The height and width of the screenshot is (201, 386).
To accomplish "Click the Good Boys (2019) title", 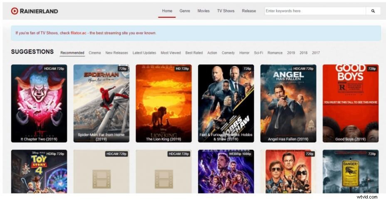I will tap(351, 139).
